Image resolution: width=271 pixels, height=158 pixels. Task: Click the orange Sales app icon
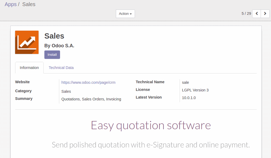coord(27,42)
